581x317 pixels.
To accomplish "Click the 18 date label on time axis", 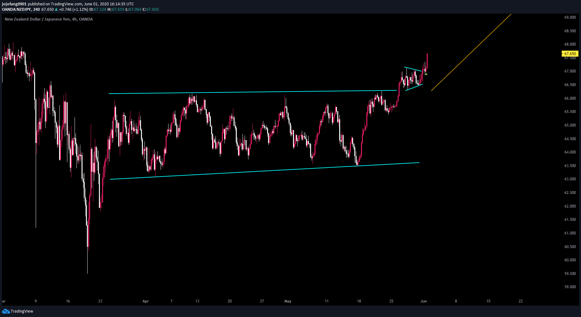I will coord(359,301).
